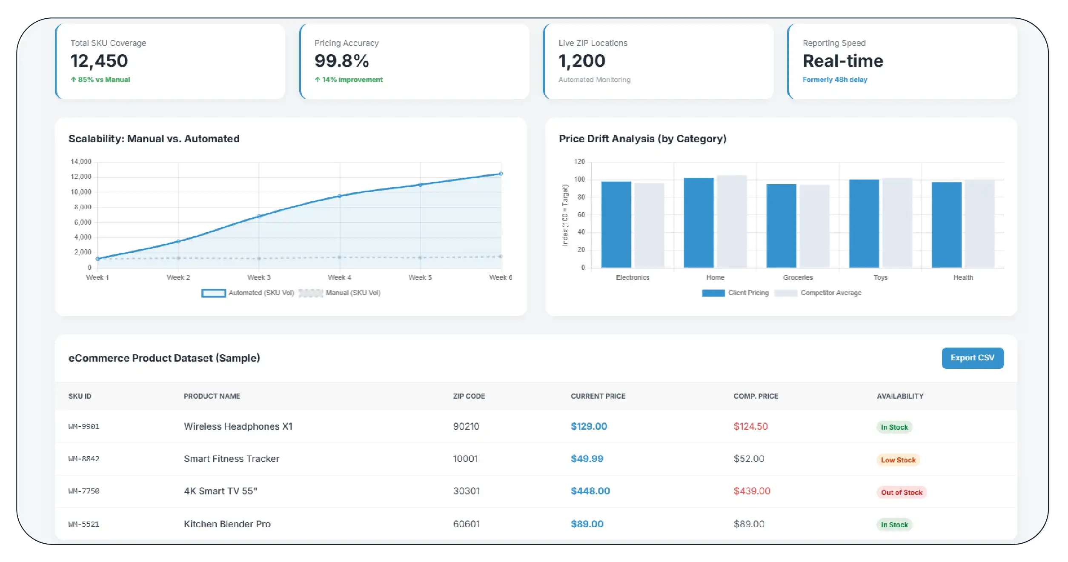Toggle Client Pricing legend swatch
This screenshot has width=1068, height=562.
click(713, 293)
